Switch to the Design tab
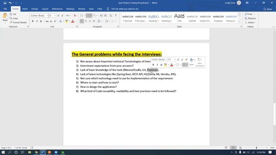Screen dimensions: 276x155 [x=34, y=9]
